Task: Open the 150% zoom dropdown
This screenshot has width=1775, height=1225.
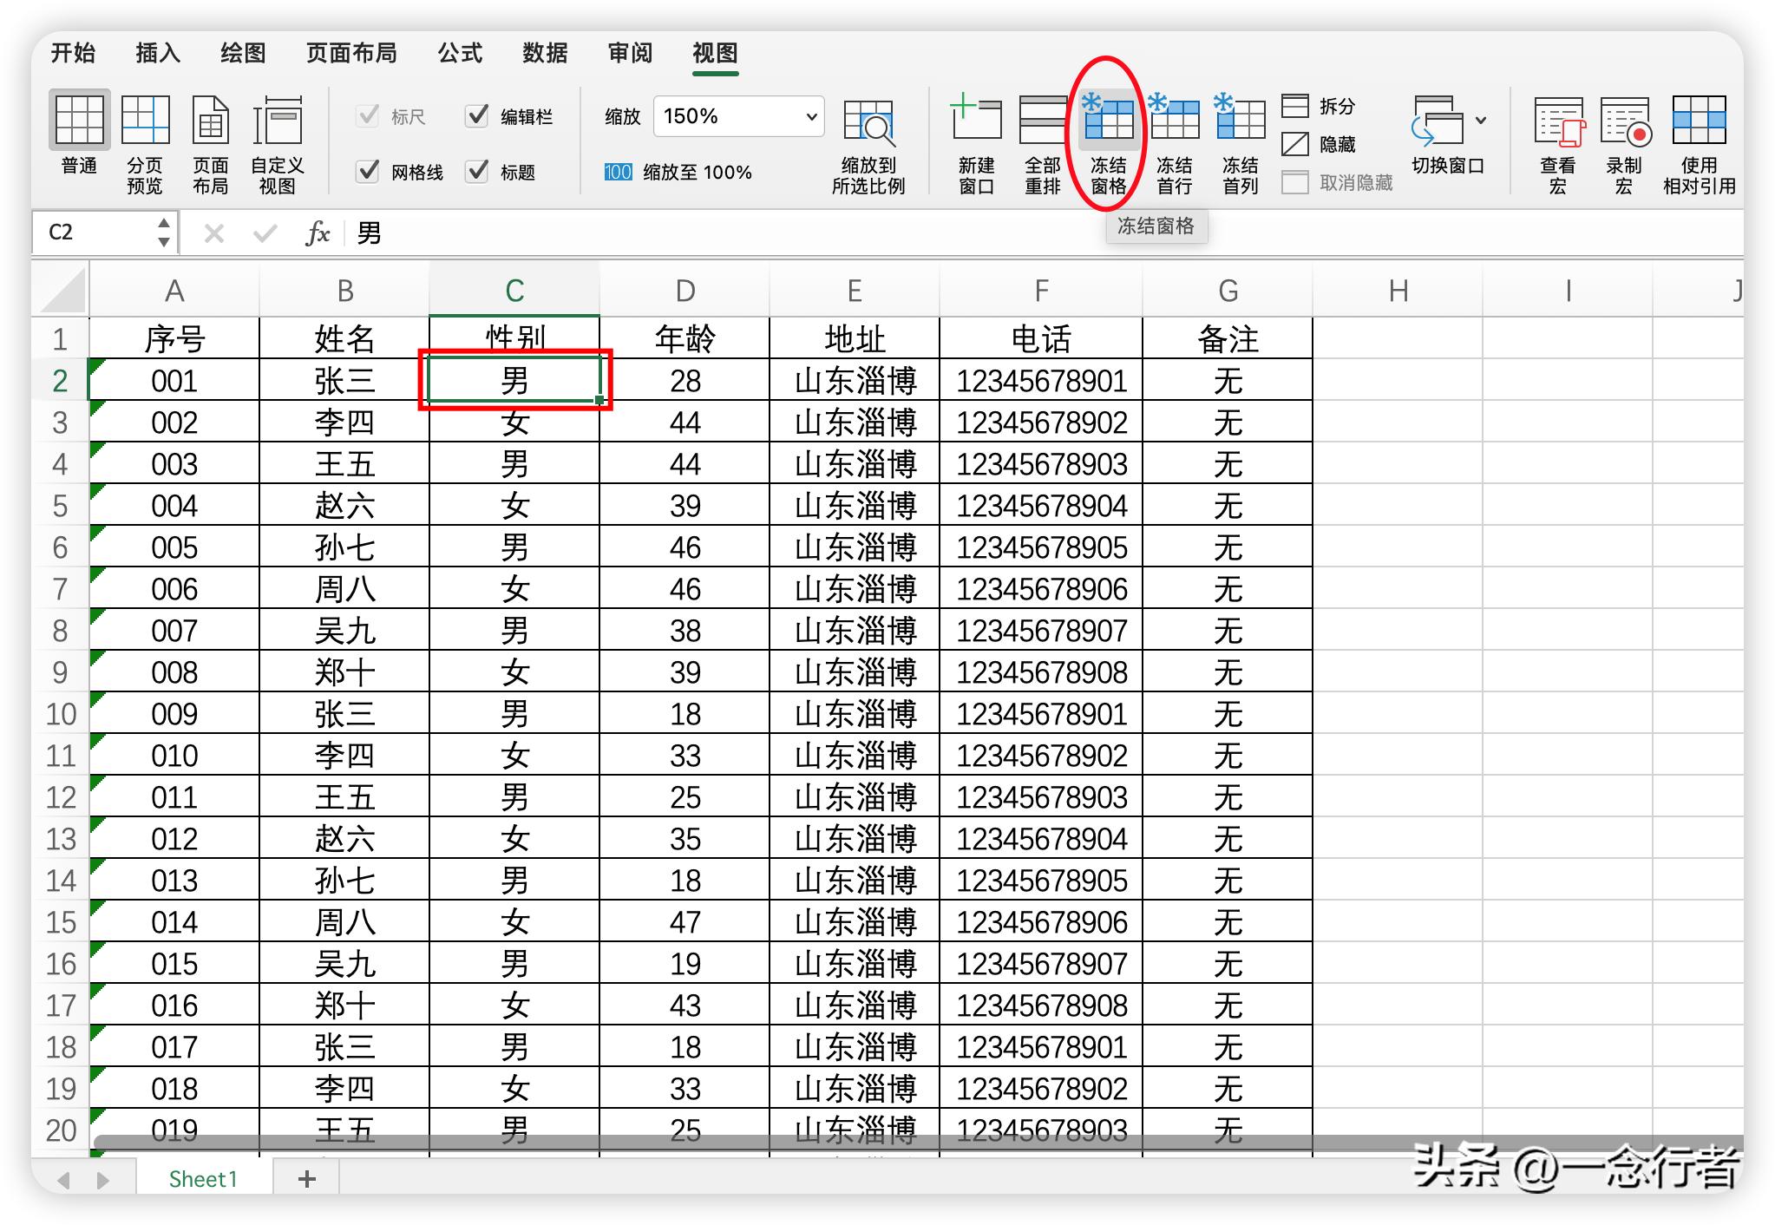Action: 811,116
